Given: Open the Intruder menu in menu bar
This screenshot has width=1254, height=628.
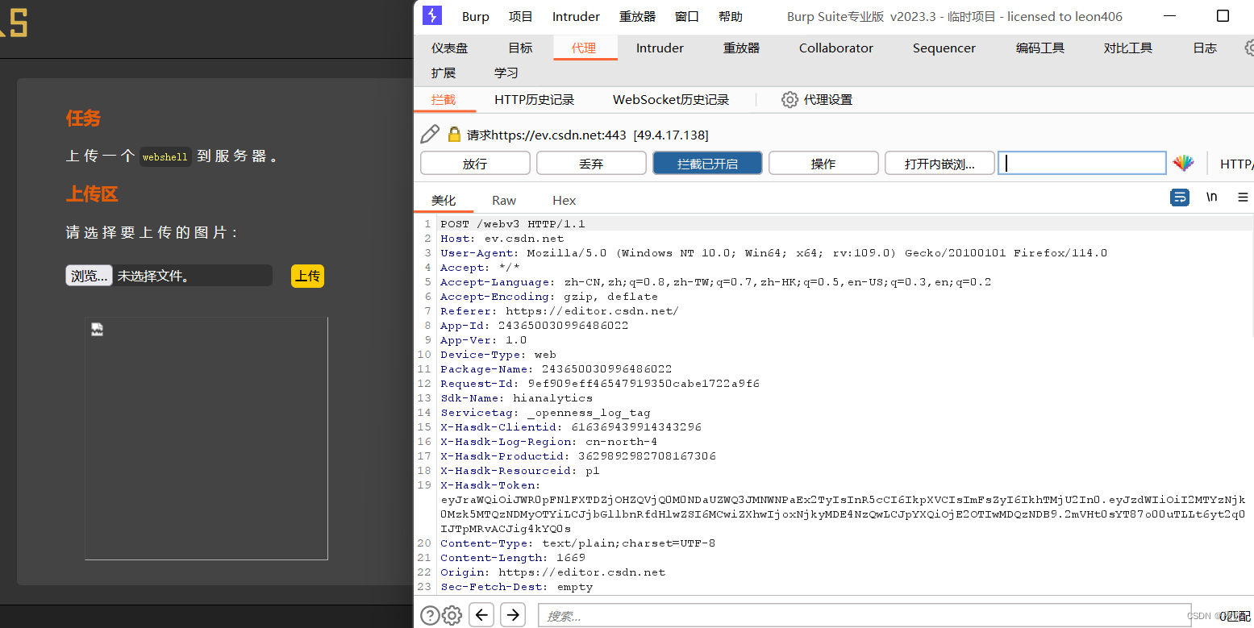Looking at the screenshot, I should (x=576, y=16).
